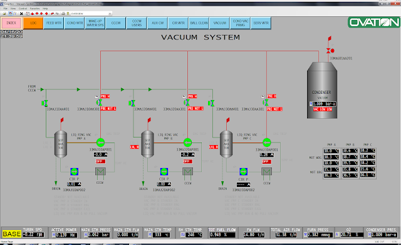Image resolution: width=401 pixels, height=245 pixels.
Task: Select valve 33MAJ30AA301
Action: [x=266, y=102]
